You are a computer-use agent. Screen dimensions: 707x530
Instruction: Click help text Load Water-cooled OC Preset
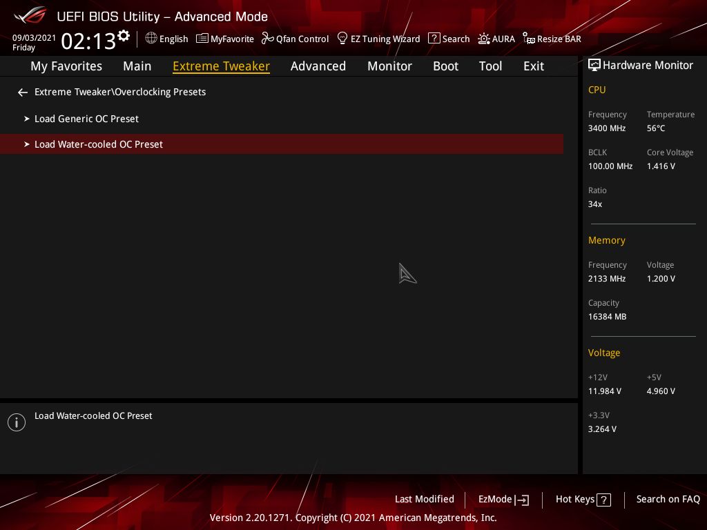pos(93,416)
